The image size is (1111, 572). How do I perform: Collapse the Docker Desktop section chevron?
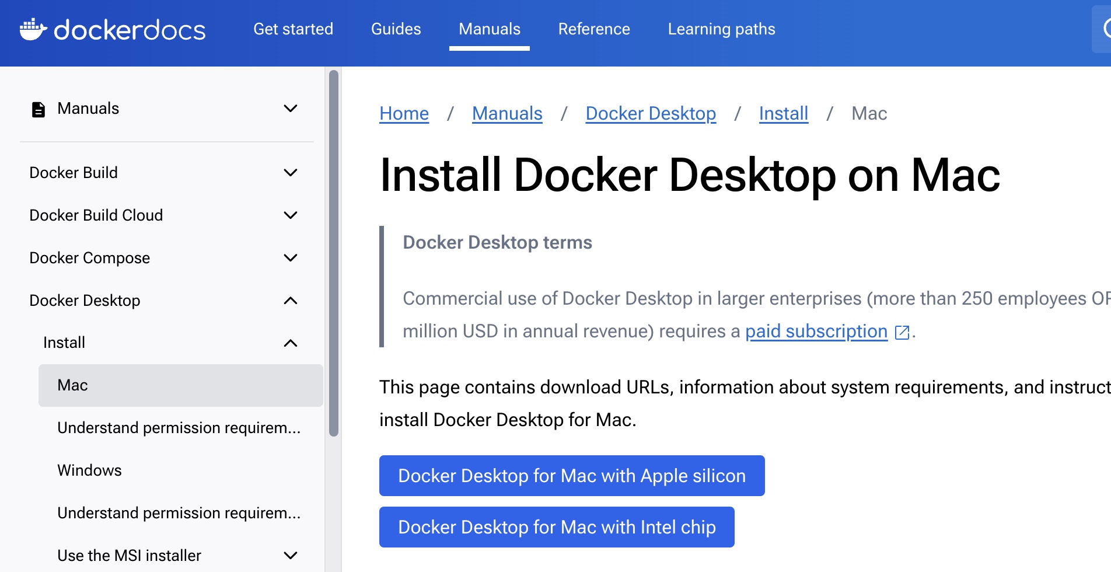click(x=291, y=301)
